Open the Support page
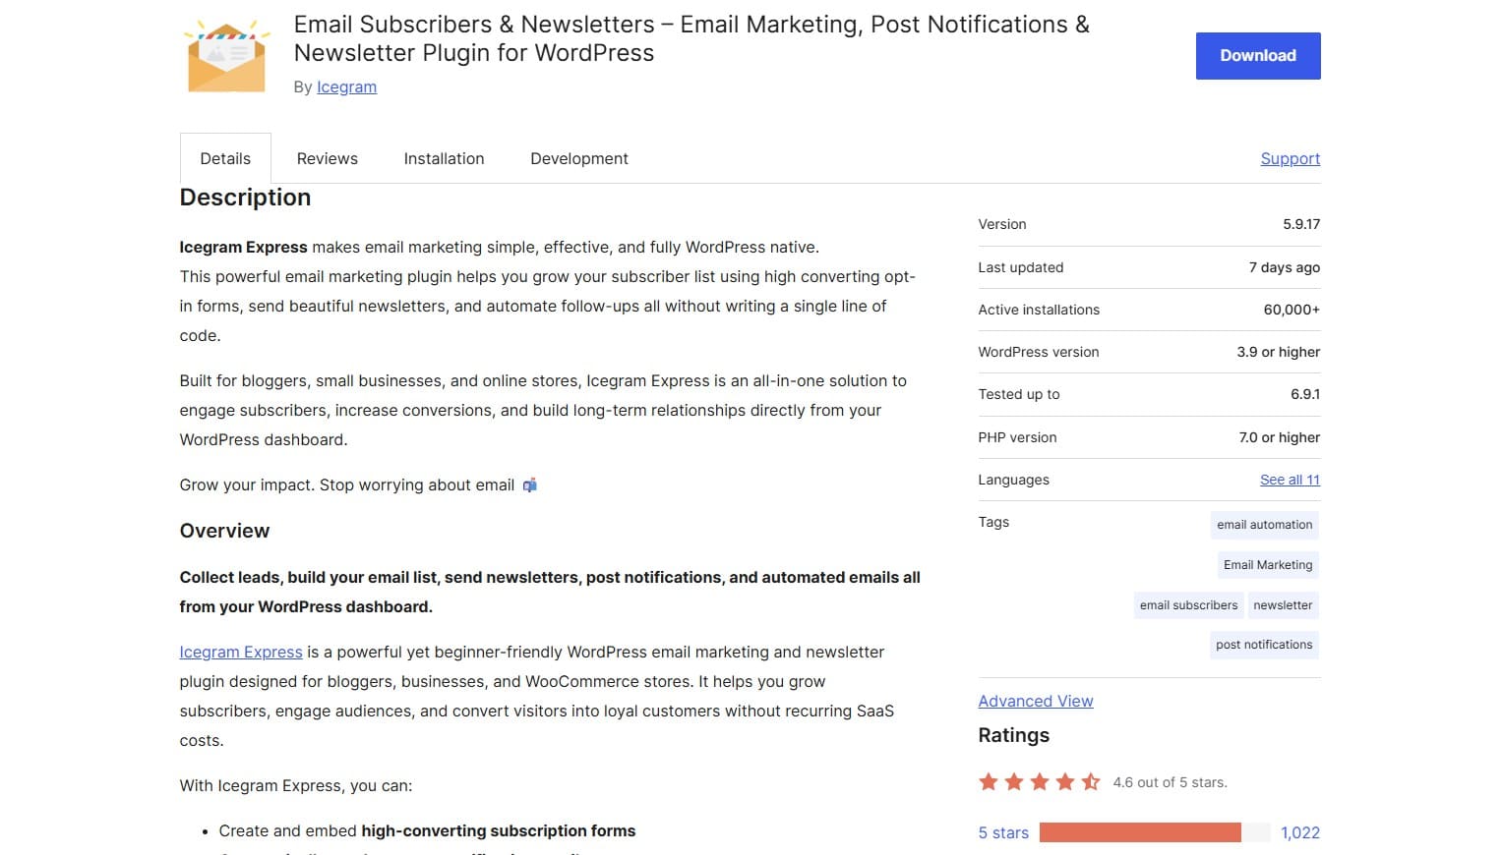The image size is (1502, 855). (x=1290, y=158)
